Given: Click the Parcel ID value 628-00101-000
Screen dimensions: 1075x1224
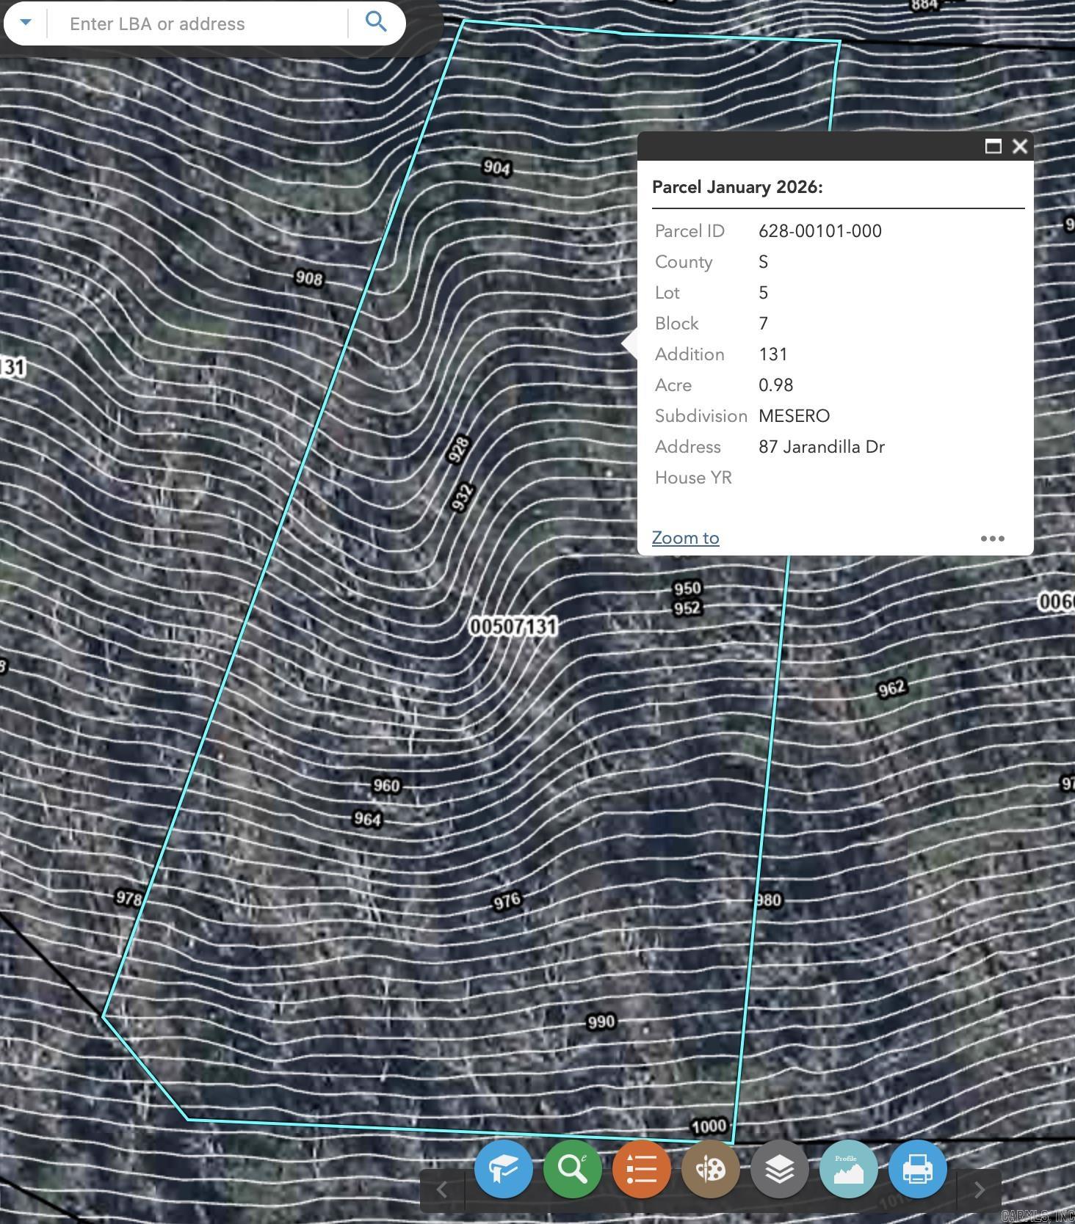Looking at the screenshot, I should pos(819,231).
